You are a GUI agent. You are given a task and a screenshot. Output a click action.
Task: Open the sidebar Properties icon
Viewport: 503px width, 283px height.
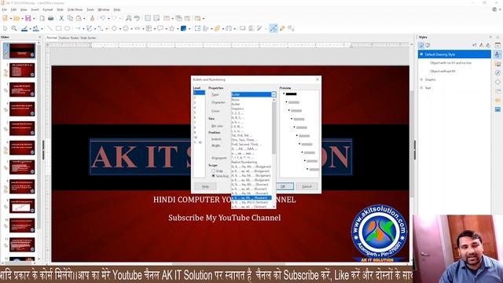[x=497, y=46]
